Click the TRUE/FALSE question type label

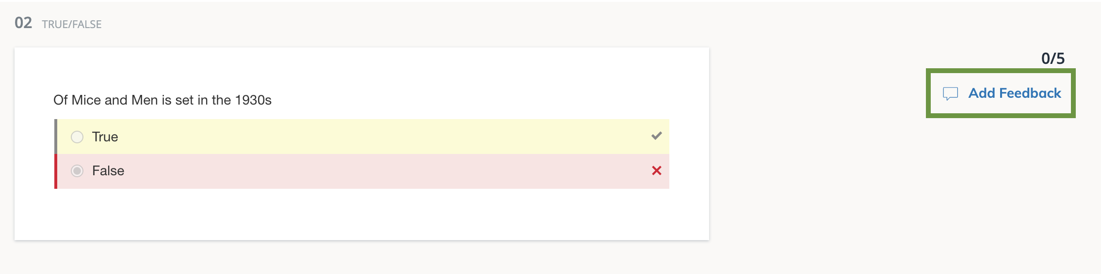click(x=72, y=24)
